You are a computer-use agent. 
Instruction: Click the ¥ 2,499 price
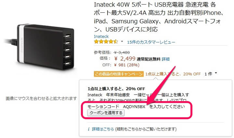tap(125, 59)
